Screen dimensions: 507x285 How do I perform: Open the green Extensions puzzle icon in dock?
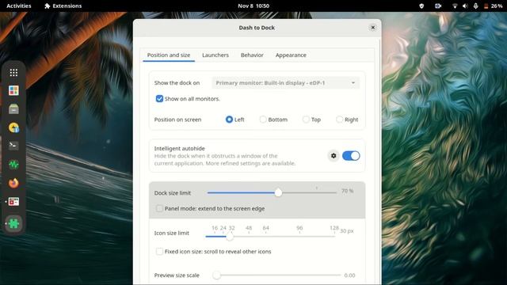13,223
